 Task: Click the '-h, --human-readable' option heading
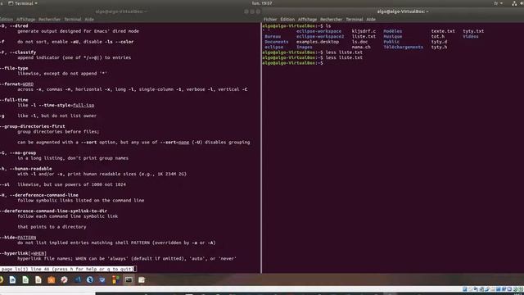click(26, 169)
